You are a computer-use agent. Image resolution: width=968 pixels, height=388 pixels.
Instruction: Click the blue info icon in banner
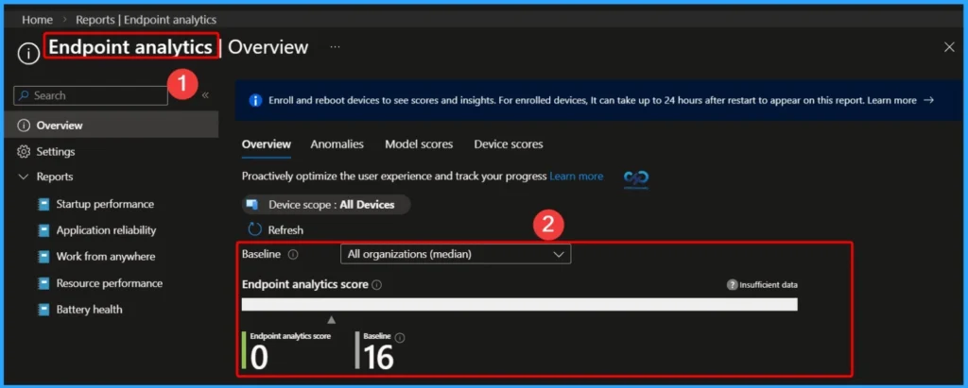tap(255, 101)
